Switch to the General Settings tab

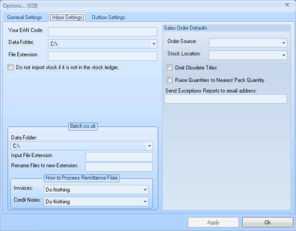[24, 17]
